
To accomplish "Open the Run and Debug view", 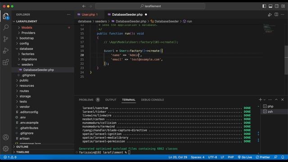I will click(6, 50).
